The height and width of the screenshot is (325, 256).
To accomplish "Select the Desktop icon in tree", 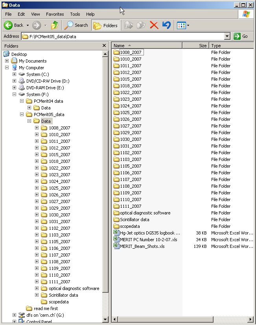I will [6, 54].
